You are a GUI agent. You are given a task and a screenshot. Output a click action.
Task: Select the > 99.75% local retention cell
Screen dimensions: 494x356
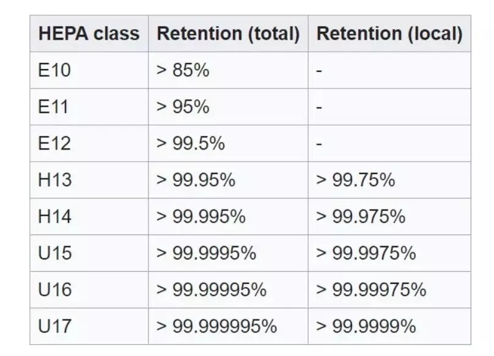click(x=355, y=180)
